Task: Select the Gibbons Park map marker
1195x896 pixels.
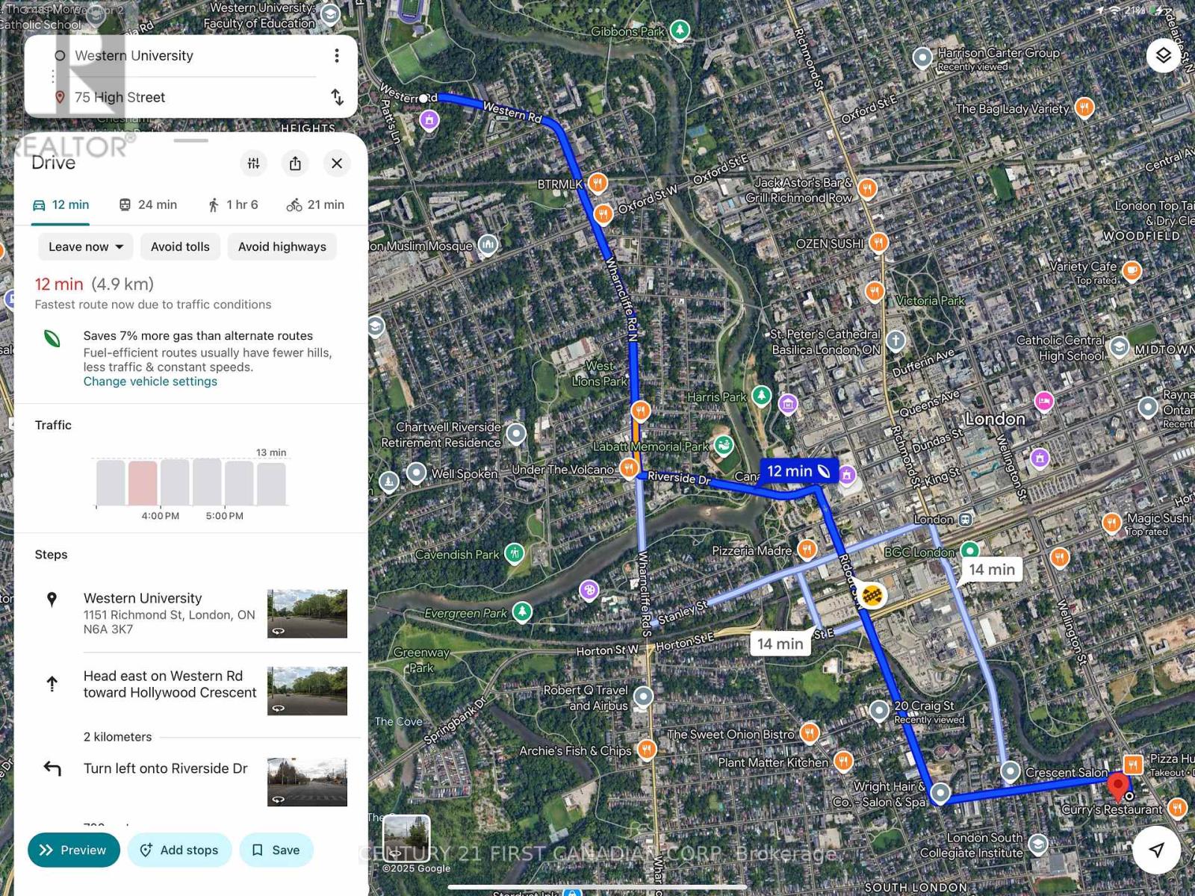Action: click(680, 31)
